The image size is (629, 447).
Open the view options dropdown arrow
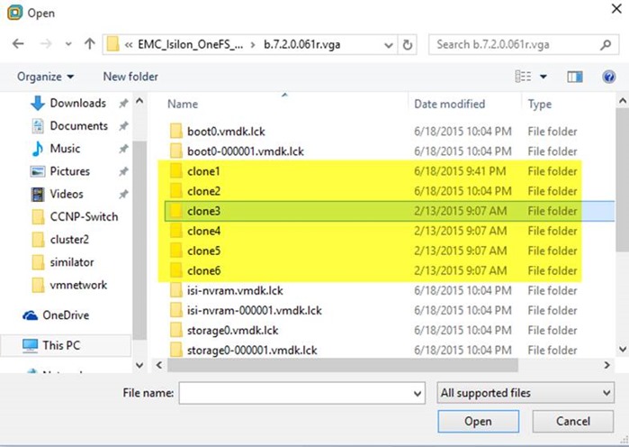(544, 77)
